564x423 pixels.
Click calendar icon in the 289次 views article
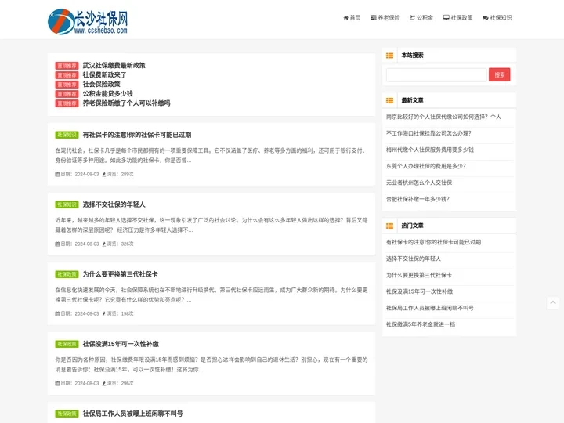(x=57, y=174)
